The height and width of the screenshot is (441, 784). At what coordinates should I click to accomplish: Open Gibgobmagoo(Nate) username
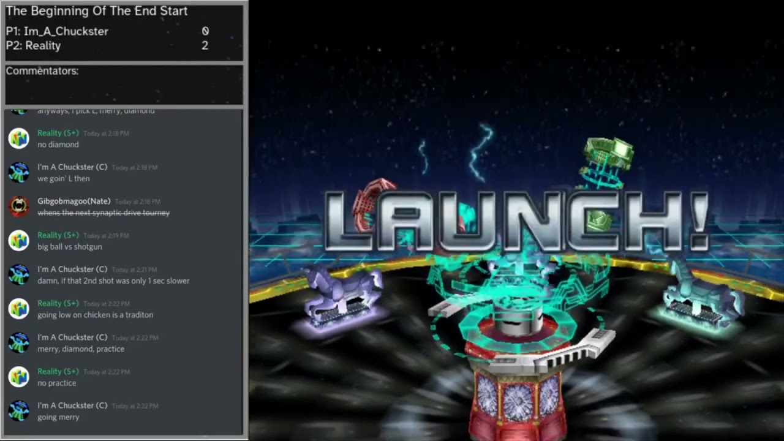[74, 201]
